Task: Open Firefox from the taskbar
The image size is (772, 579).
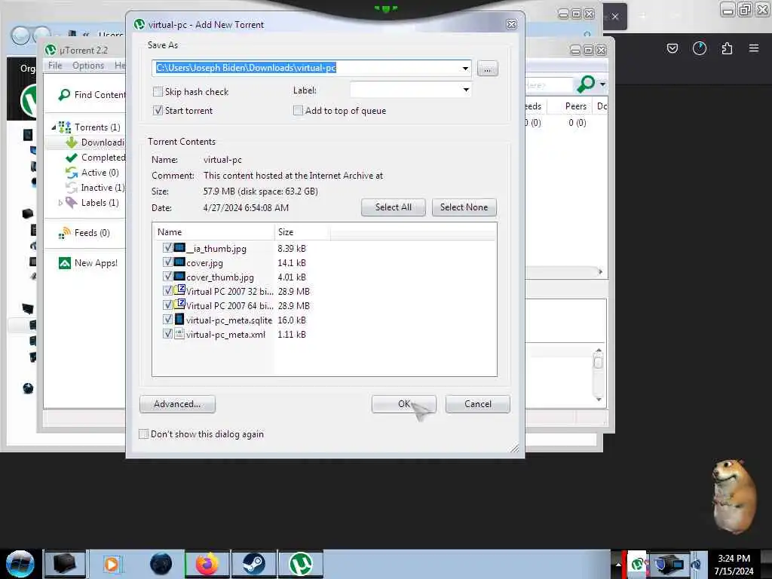Action: point(207,564)
